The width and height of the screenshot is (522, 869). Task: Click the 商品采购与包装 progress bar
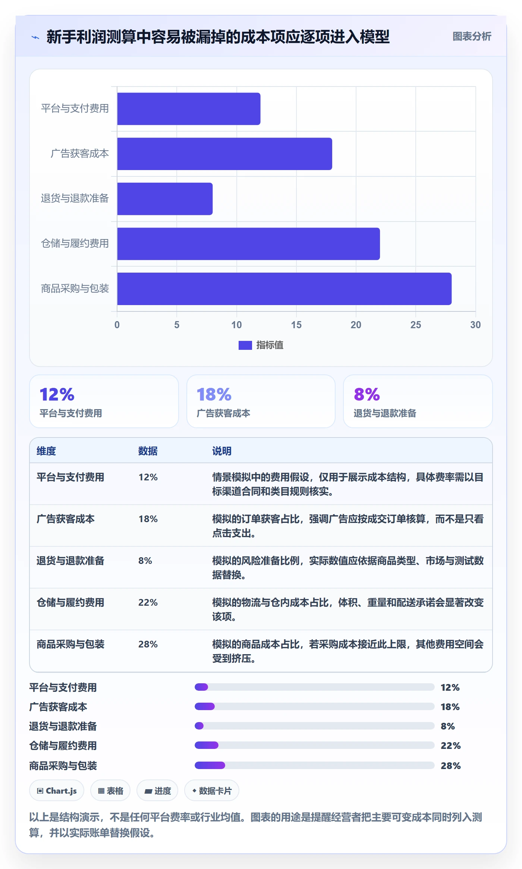pyautogui.click(x=315, y=765)
